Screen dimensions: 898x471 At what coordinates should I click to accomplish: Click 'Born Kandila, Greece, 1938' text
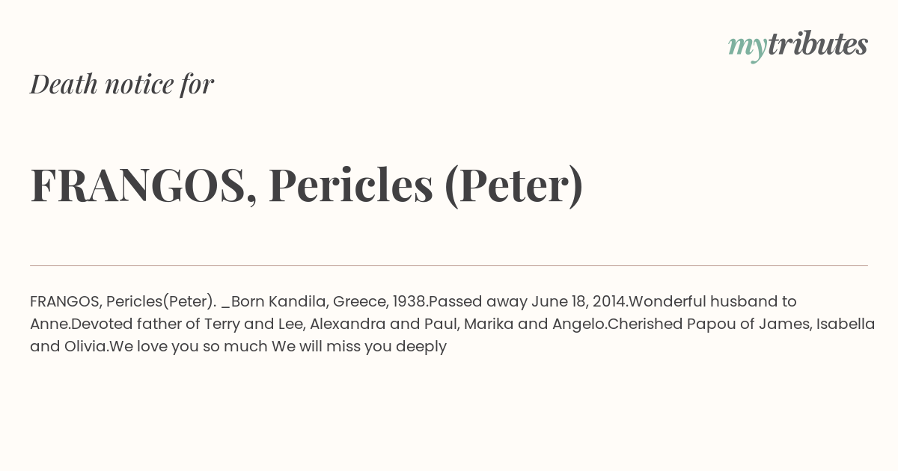click(329, 301)
